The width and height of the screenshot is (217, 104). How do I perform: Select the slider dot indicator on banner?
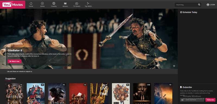click(x=174, y=66)
